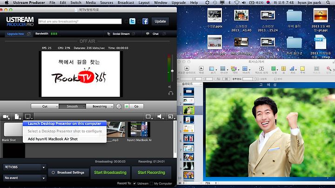The height and width of the screenshot is (188, 335).
Task: Open the Switch menu
Action: pyautogui.click(x=76, y=3)
